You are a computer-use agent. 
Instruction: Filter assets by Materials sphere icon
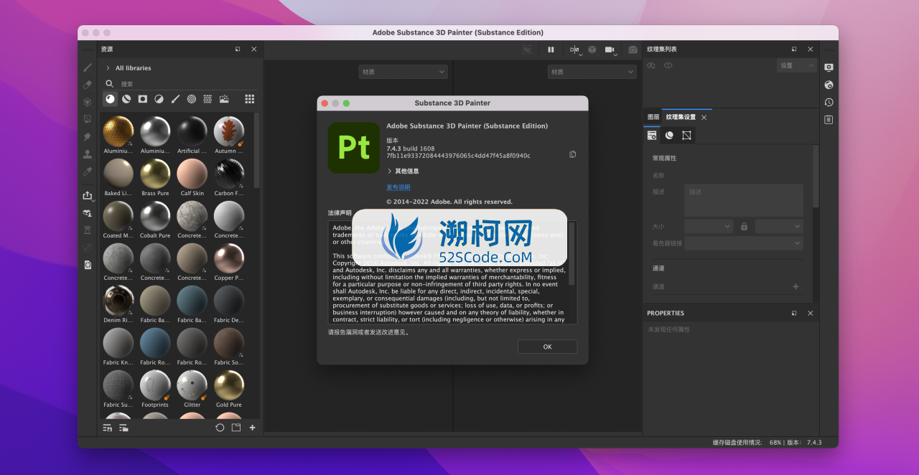110,99
